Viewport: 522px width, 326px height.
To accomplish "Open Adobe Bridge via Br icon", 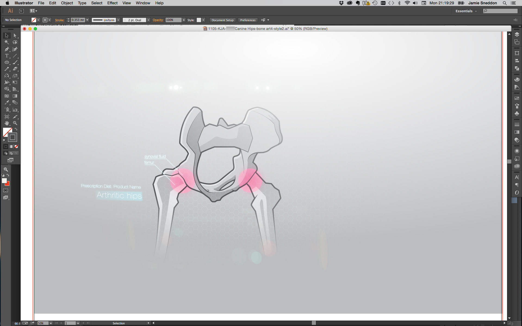I will tap(21, 11).
